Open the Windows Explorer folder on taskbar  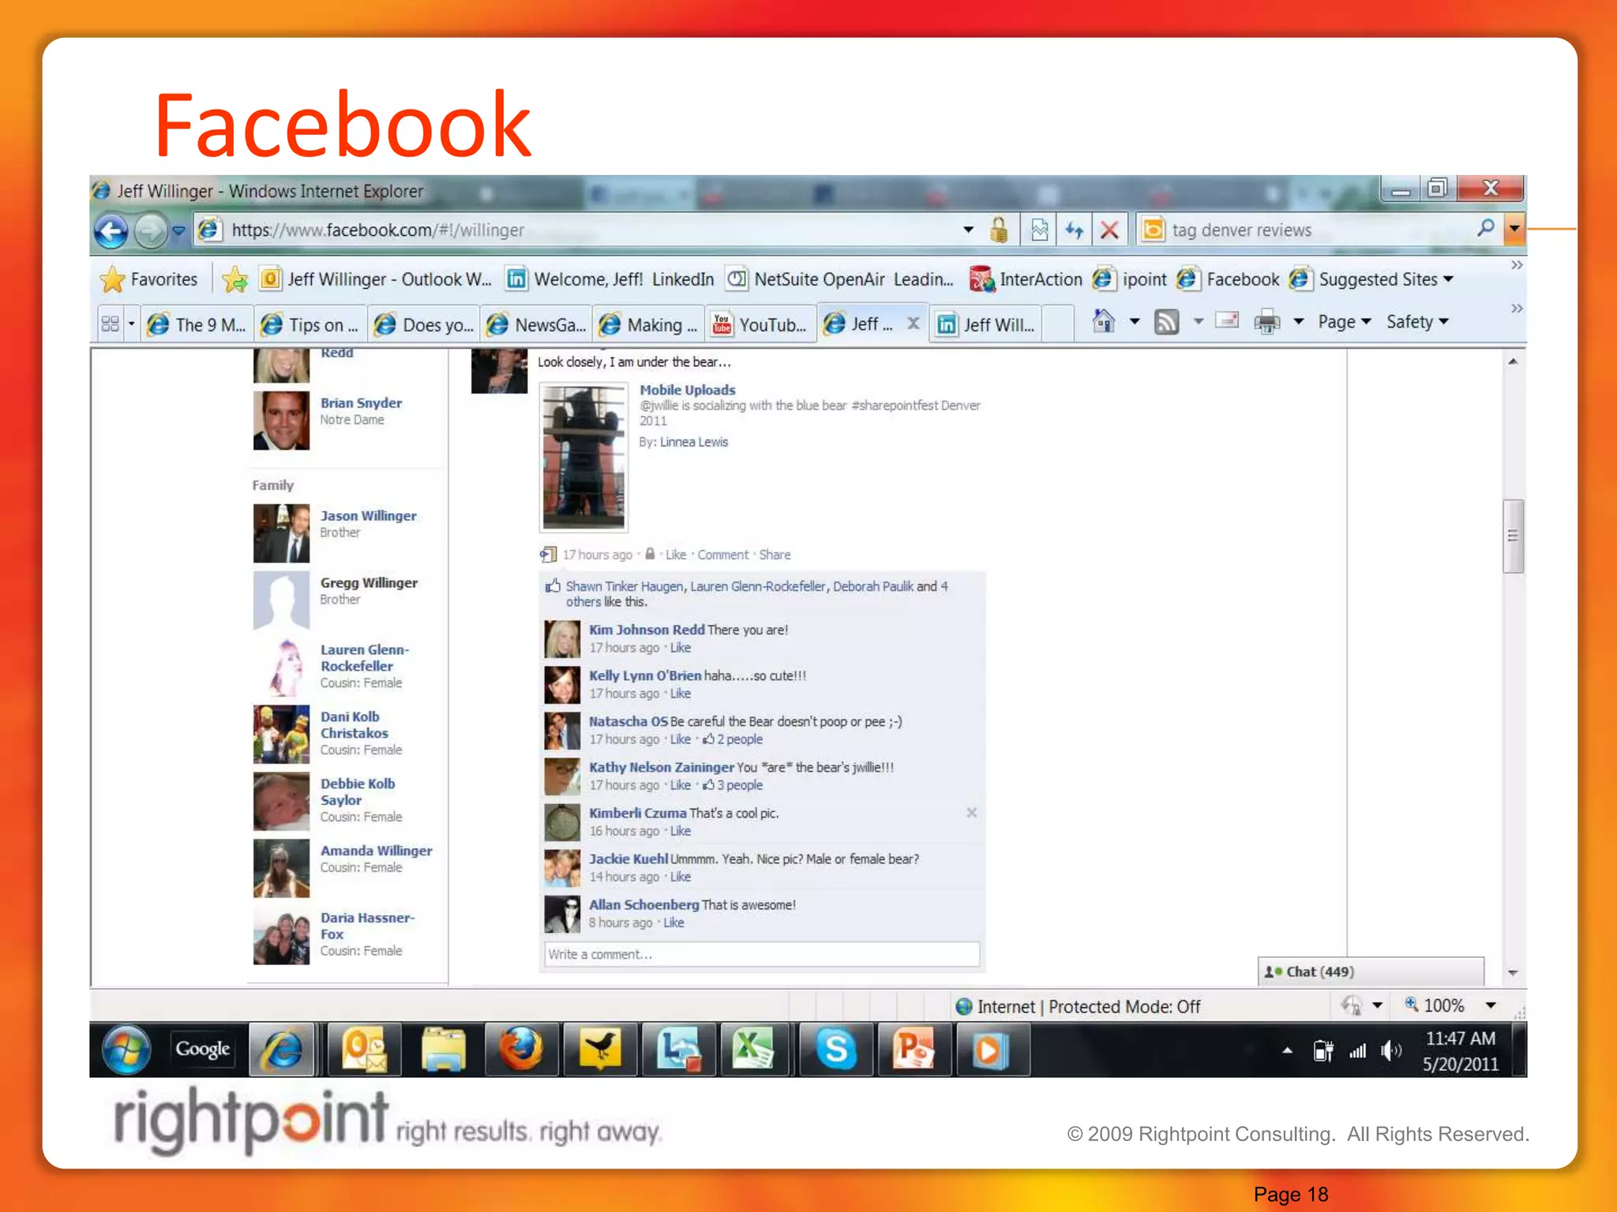tap(442, 1050)
